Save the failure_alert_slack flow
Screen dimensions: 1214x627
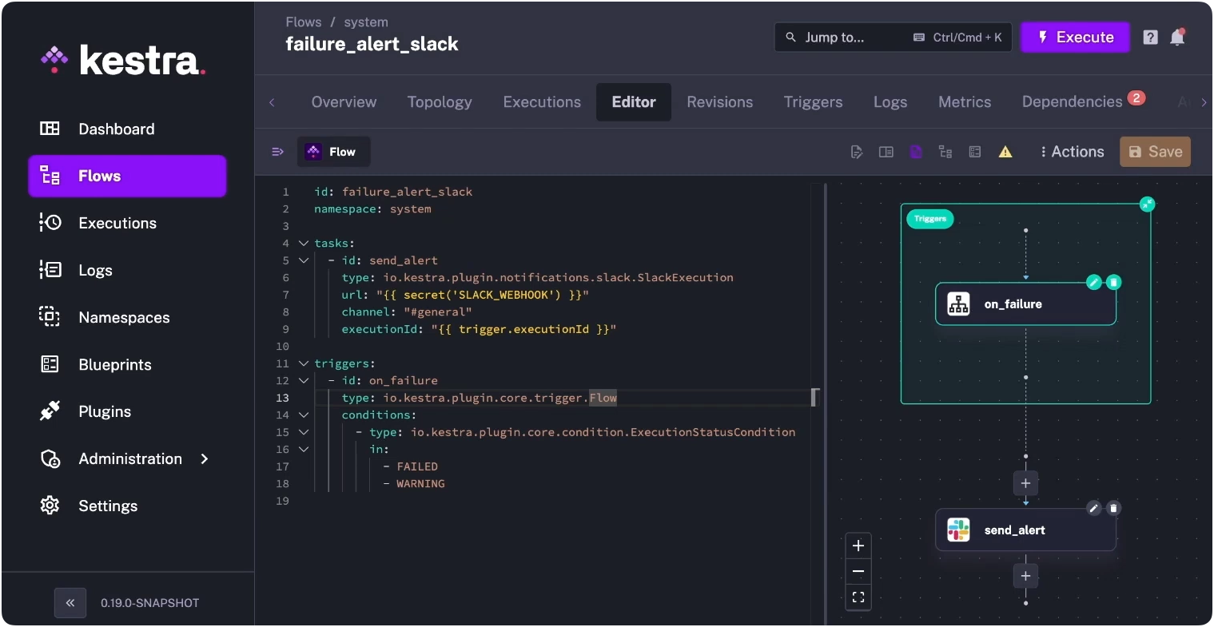tap(1155, 152)
